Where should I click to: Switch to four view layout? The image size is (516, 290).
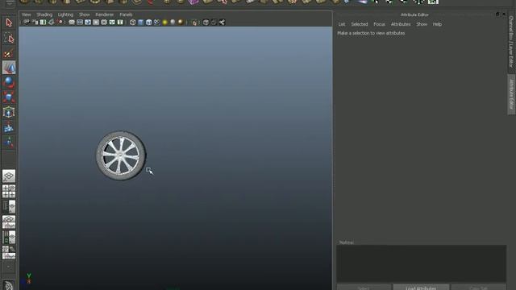coord(9,192)
